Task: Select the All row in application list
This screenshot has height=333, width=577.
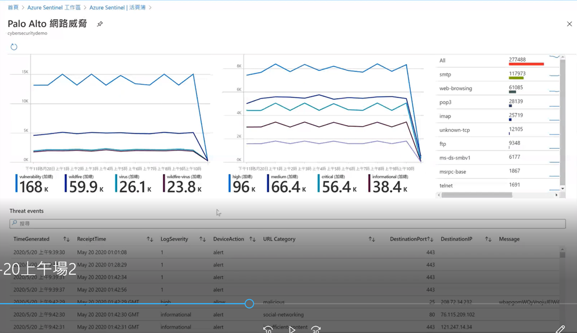Action: point(498,61)
